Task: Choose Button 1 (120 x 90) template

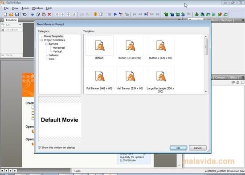Action: coord(130,47)
